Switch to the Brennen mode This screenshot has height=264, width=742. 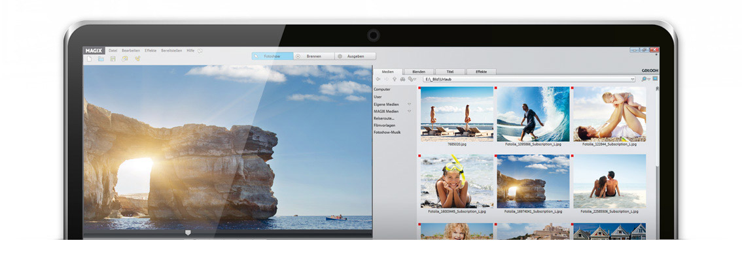point(313,56)
